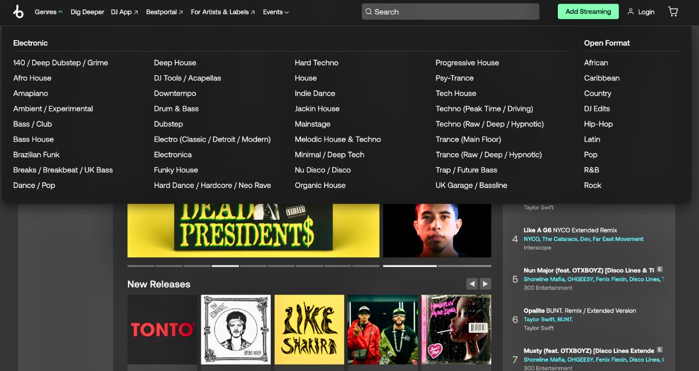
Task: Click the Login user icon
Action: (631, 12)
